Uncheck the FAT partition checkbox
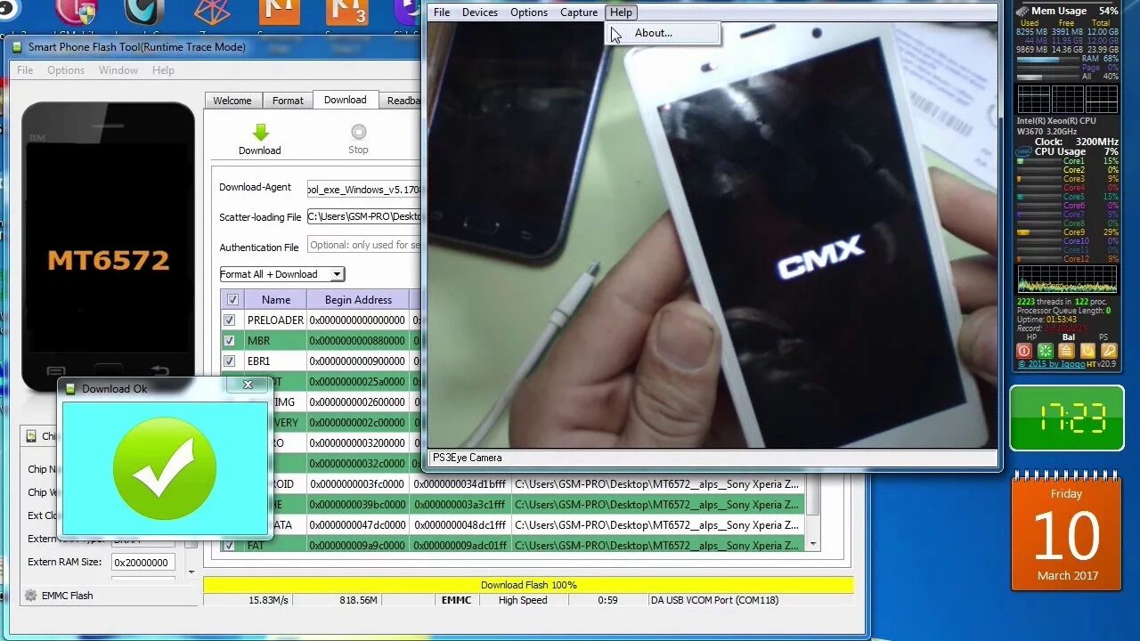 pyautogui.click(x=230, y=546)
